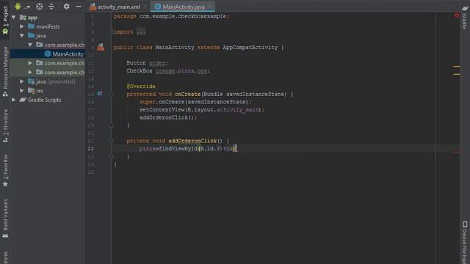The image size is (470, 264).
Task: Open the 2: Favorites side panel
Action: point(5,171)
